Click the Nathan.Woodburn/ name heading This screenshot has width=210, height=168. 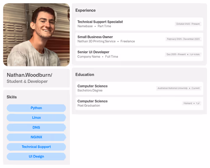coord(29,75)
